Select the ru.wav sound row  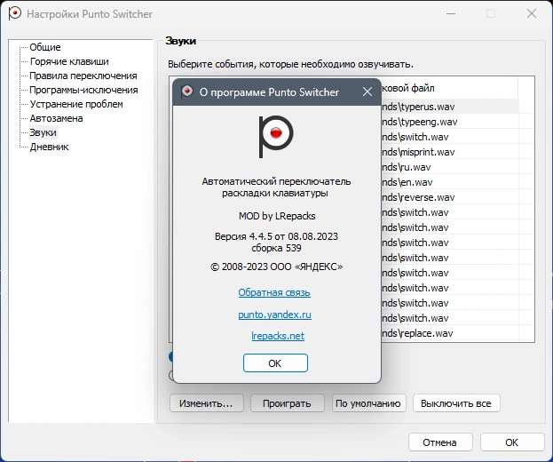450,167
